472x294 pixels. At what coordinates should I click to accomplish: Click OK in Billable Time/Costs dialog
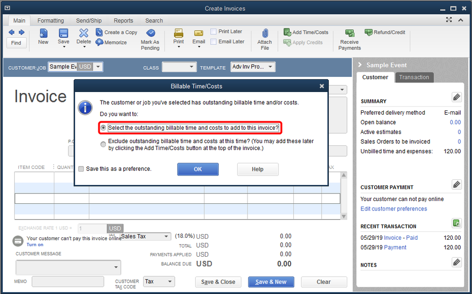click(198, 169)
